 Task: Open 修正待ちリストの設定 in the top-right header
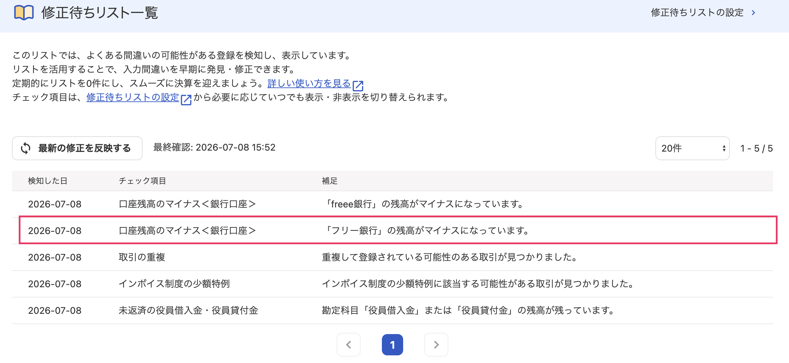(x=697, y=13)
